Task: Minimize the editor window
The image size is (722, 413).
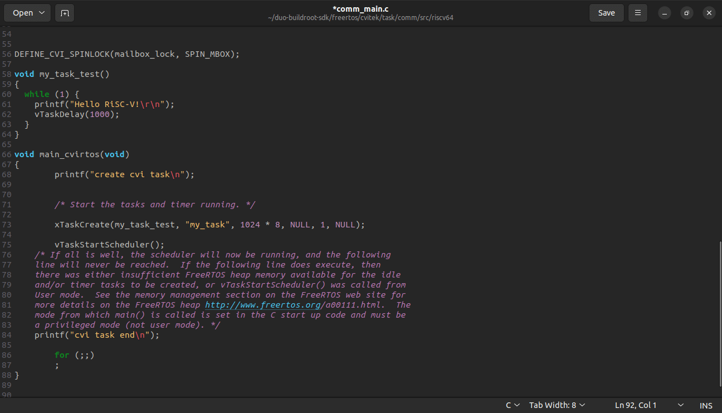Action: 665,13
